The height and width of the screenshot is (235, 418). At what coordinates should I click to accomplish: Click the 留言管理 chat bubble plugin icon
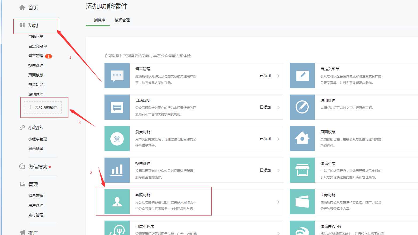[x=117, y=76]
